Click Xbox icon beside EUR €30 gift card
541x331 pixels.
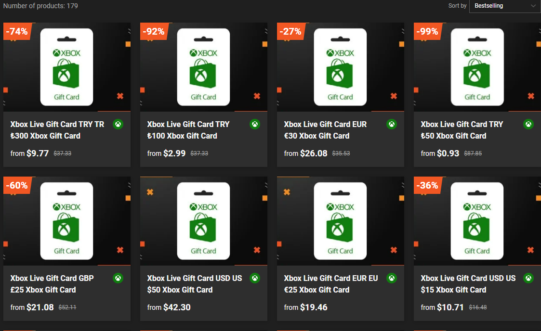coord(392,124)
